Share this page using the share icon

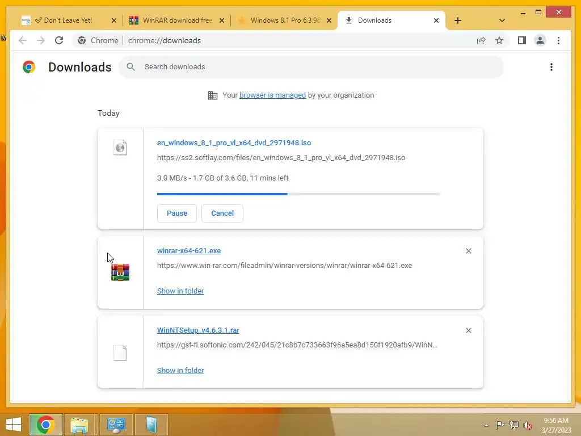tap(481, 40)
